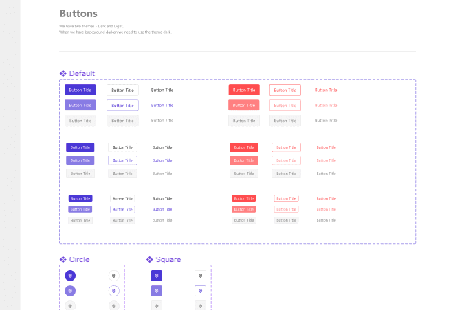This screenshot has width=453, height=310.
Task: Click the component icon beside Circle heading
Action: coord(63,259)
